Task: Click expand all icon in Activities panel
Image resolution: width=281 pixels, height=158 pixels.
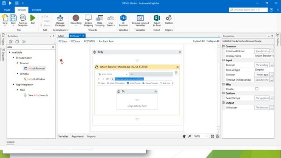Action: (x=11, y=42)
